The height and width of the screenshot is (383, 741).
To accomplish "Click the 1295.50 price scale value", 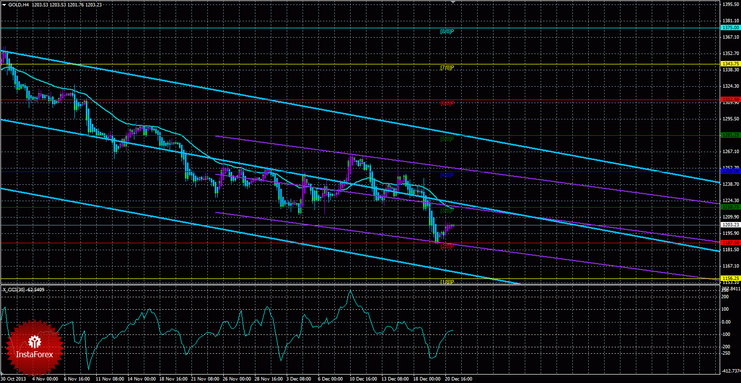I will pos(731,119).
